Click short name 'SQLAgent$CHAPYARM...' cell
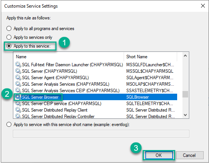209x163 pixels. point(150,78)
